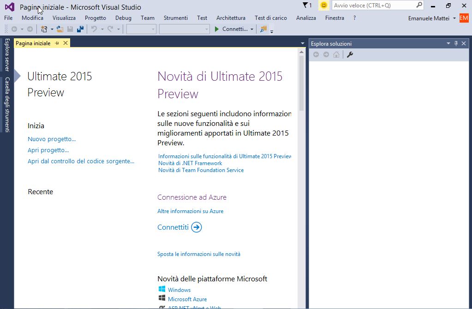Open the document tabs list dropdown

tap(303, 44)
